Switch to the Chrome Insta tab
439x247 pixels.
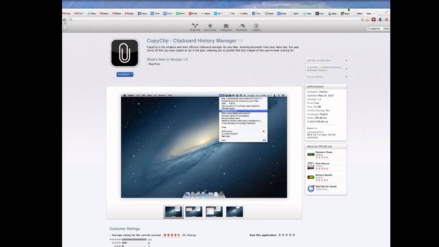(x=206, y=13)
